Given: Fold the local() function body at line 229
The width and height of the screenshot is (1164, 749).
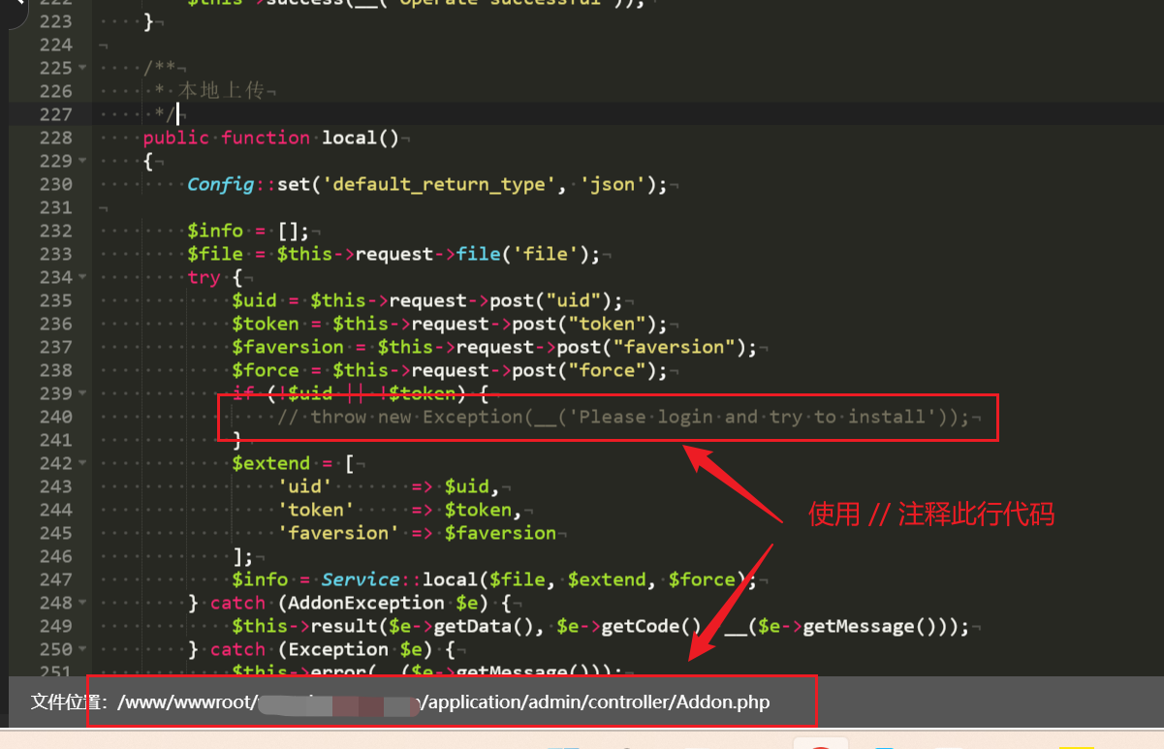Looking at the screenshot, I should click(x=82, y=161).
